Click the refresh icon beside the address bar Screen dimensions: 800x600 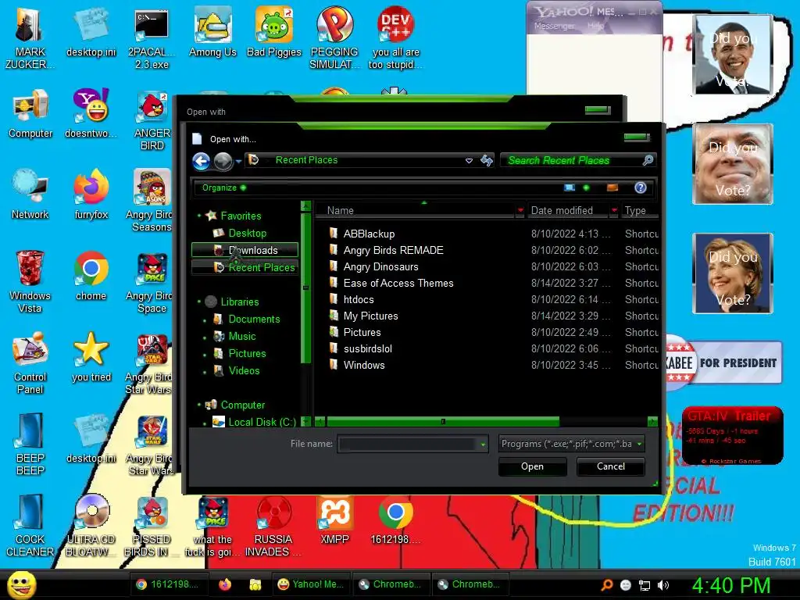[486, 161]
